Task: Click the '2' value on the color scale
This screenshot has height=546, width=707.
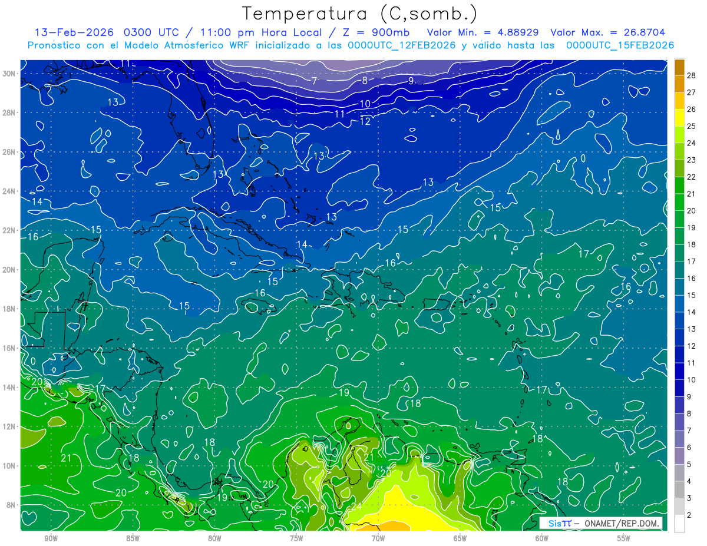Action: pyautogui.click(x=689, y=515)
